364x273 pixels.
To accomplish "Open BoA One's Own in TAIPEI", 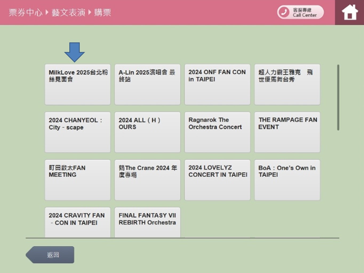I will point(287,180).
